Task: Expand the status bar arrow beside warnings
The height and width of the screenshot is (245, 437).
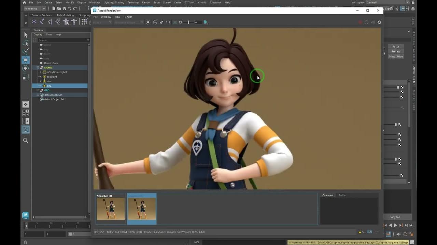Action: tap(376, 232)
